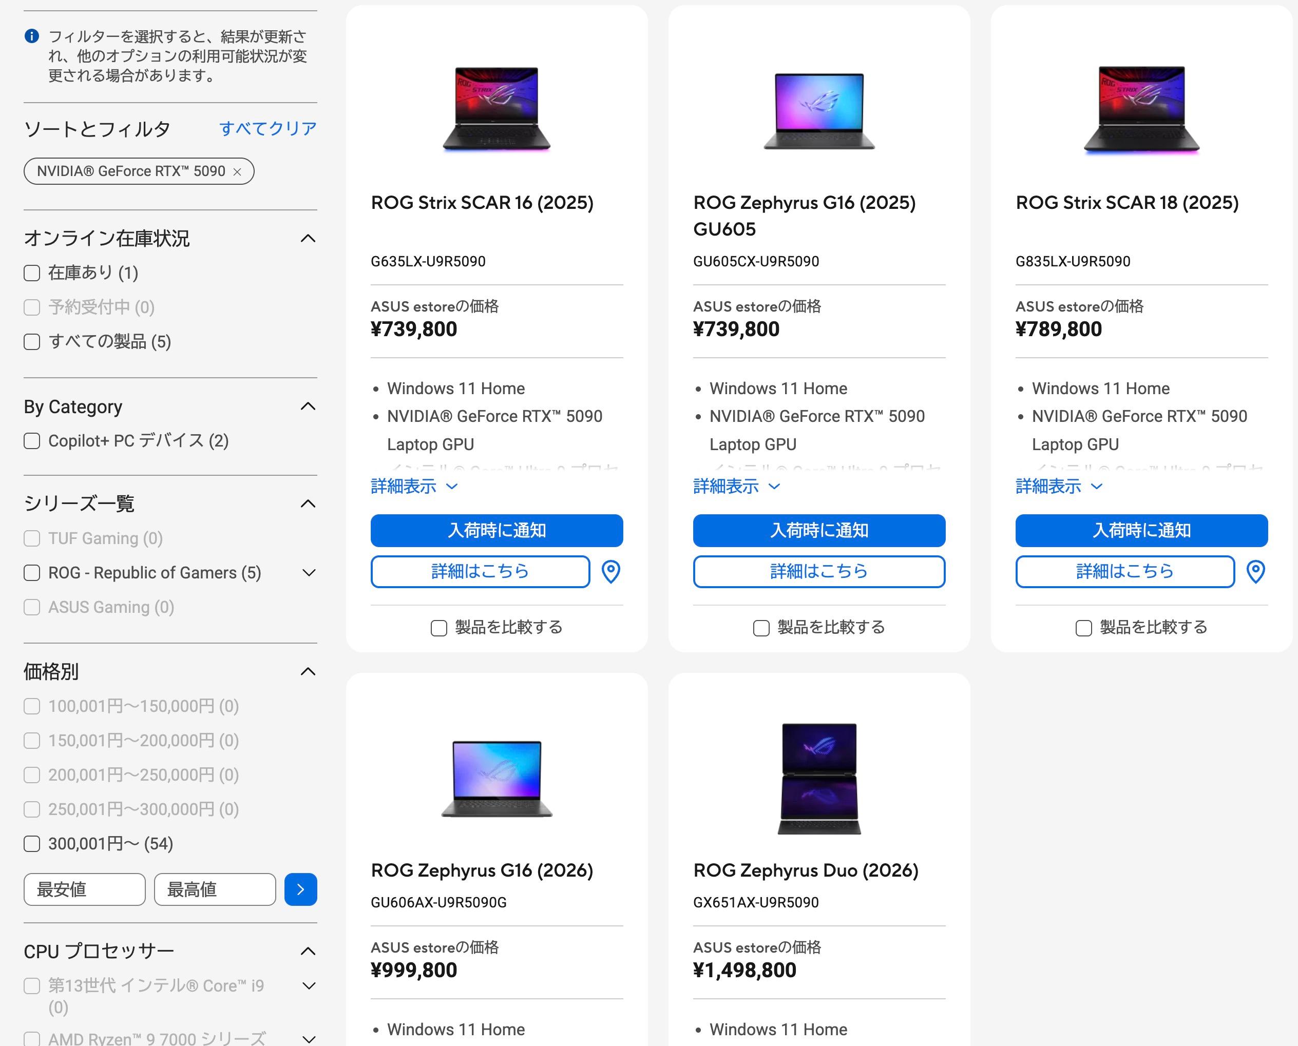Open the ROG Zephyrus G16 GU605 laptop image
The width and height of the screenshot is (1298, 1046).
[x=819, y=111]
